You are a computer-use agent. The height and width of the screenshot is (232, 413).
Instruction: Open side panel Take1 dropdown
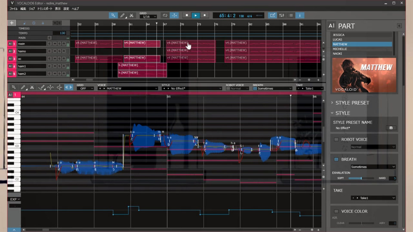373,198
